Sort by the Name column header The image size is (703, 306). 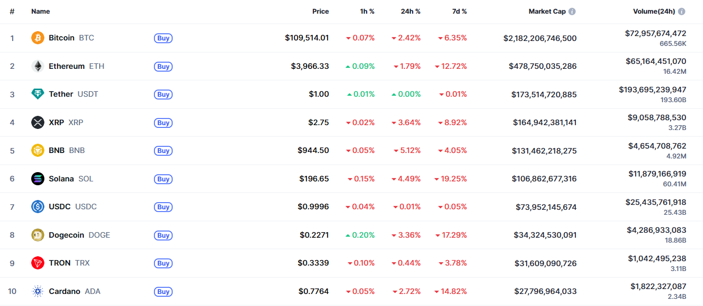41,11
